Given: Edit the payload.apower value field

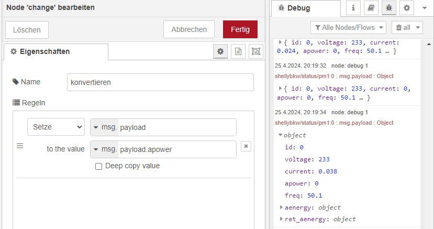Looking at the screenshot, I should [177, 149].
